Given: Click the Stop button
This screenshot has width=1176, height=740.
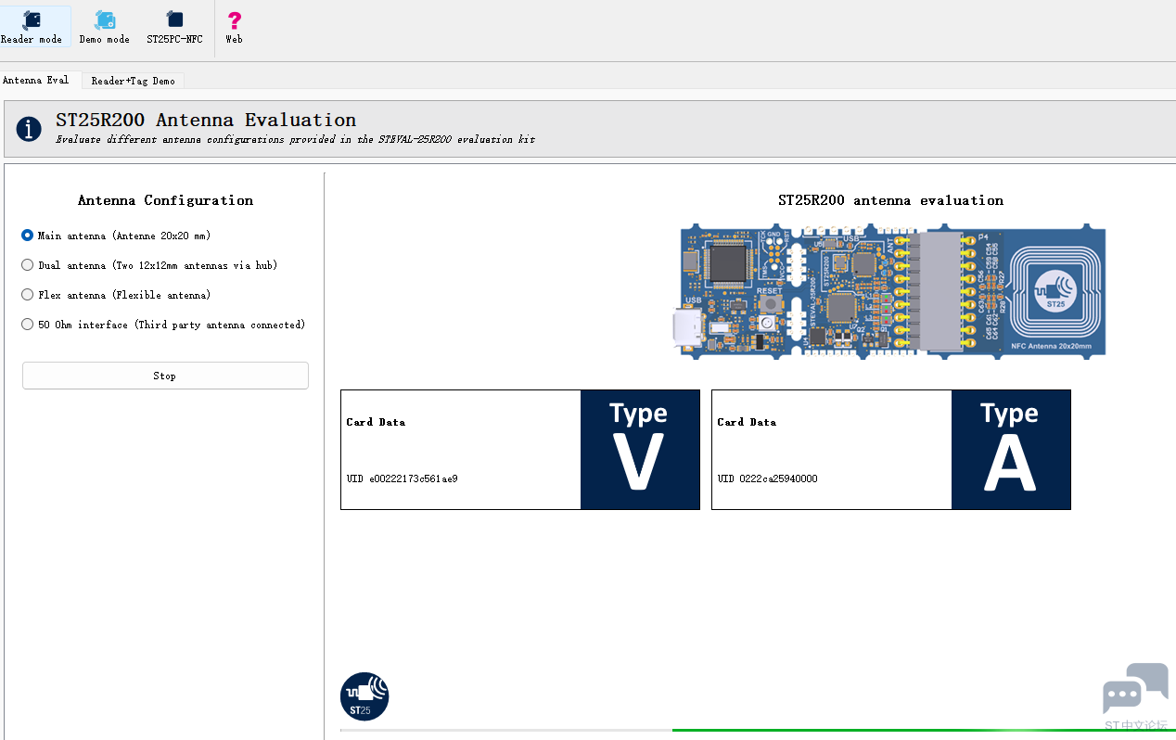Looking at the screenshot, I should tap(165, 376).
